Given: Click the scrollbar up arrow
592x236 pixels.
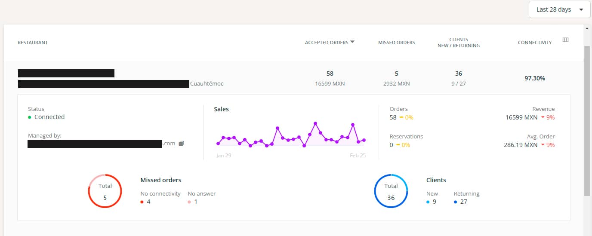Looking at the screenshot, I should [x=587, y=28].
